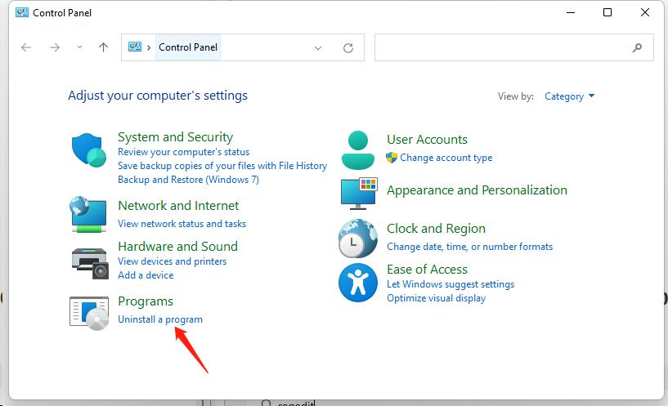Expand the View by Category dropdown
The image size is (668, 406).
click(569, 96)
